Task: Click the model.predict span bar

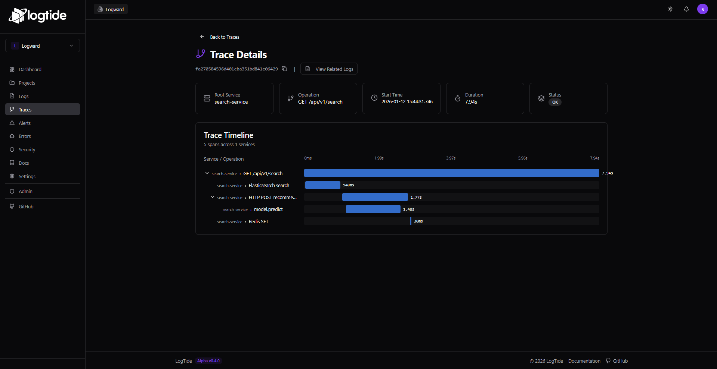Action: 373,209
